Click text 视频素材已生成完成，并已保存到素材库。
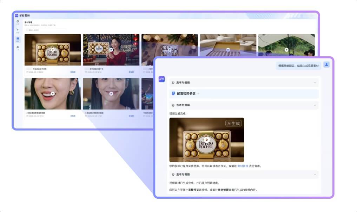This screenshot has width=357, height=212. 195,183
